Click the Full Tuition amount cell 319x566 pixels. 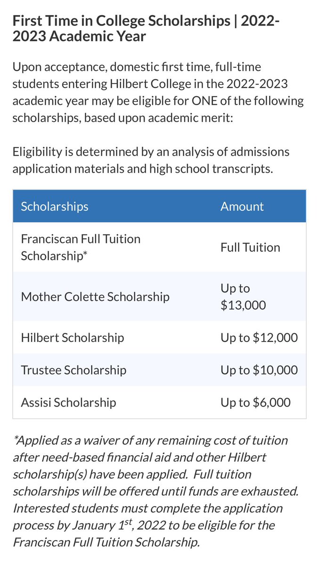[250, 248]
